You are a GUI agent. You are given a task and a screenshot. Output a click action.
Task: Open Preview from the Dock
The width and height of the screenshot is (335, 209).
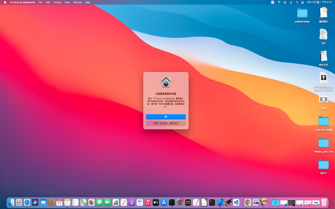(x=256, y=202)
